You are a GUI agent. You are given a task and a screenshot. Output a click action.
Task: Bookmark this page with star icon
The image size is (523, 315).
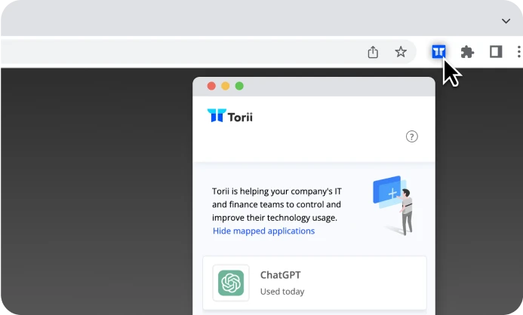coord(401,51)
